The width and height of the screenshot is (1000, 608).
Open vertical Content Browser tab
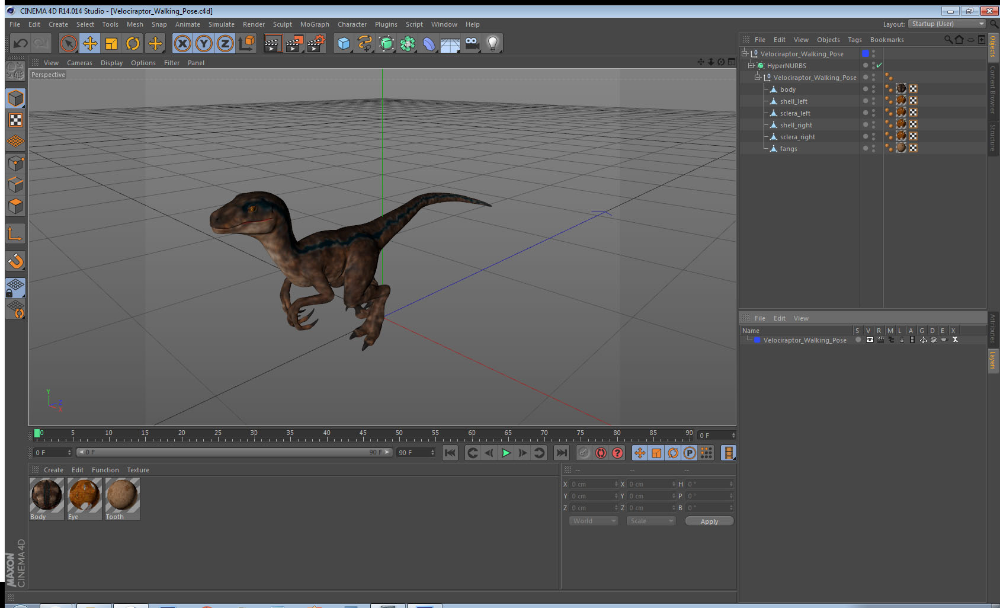coord(993,89)
